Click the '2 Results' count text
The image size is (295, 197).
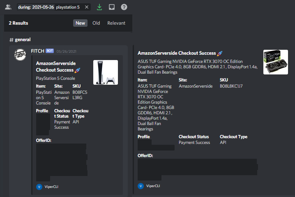coord(18,23)
